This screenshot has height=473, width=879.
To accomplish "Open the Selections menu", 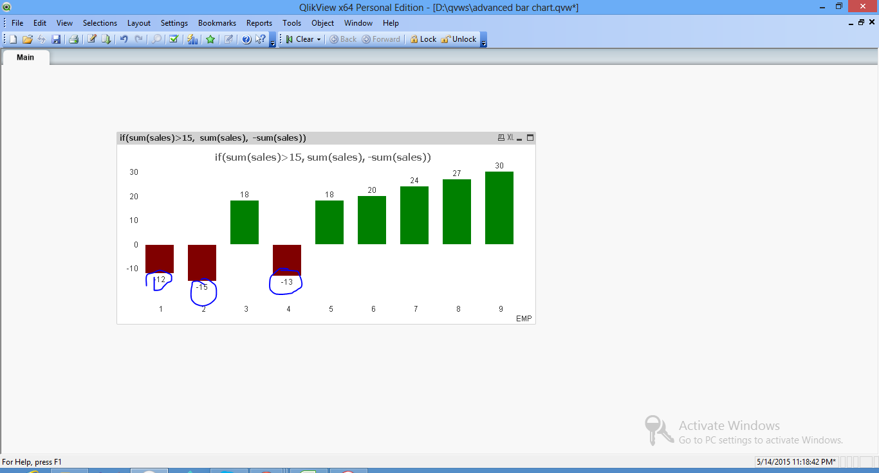I will tap(100, 22).
